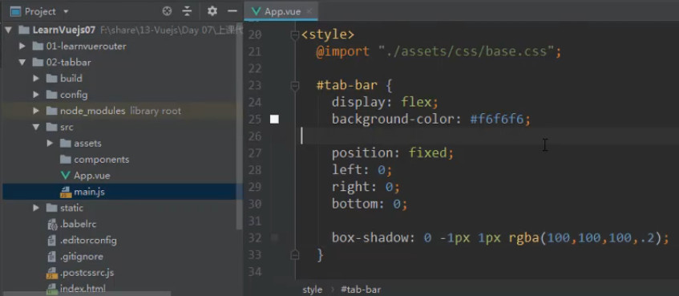The height and width of the screenshot is (296, 679).
Task: Click the 'box-shadow' property on line 32
Action: [x=370, y=238]
